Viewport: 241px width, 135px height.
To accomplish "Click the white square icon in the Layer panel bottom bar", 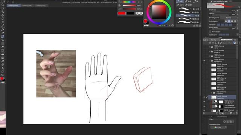I will [231, 113].
